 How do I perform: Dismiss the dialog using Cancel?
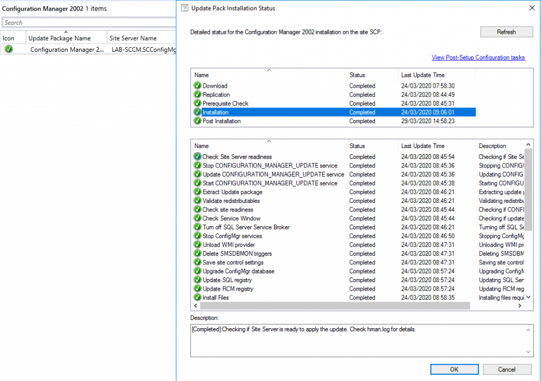tap(507, 369)
